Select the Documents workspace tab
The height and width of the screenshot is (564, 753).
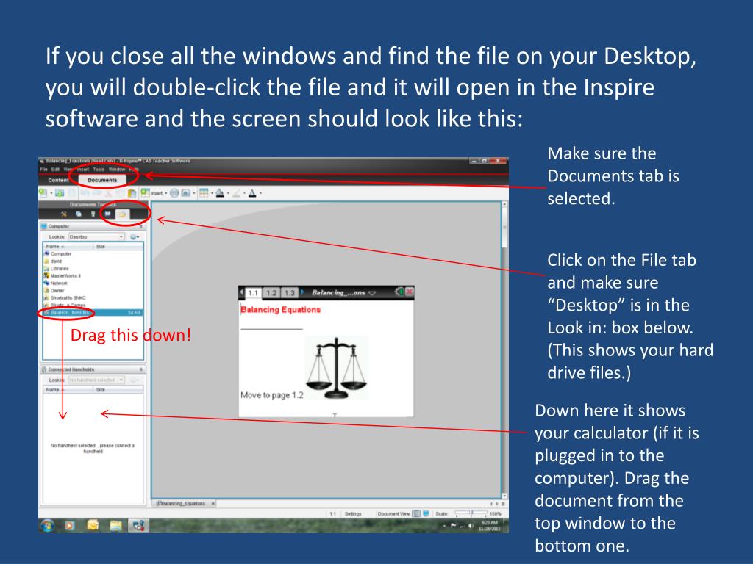coord(102,180)
